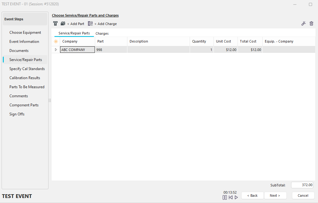The image size is (318, 203).
Task: Click the magic wand icon
Action: click(303, 23)
